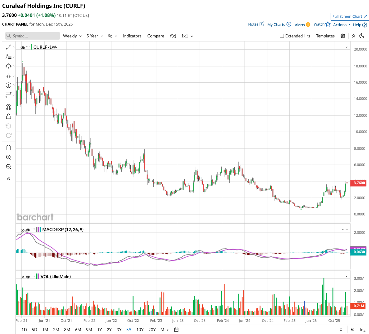Open the Weekly interval dropdown
The height and width of the screenshot is (334, 369).
click(72, 36)
